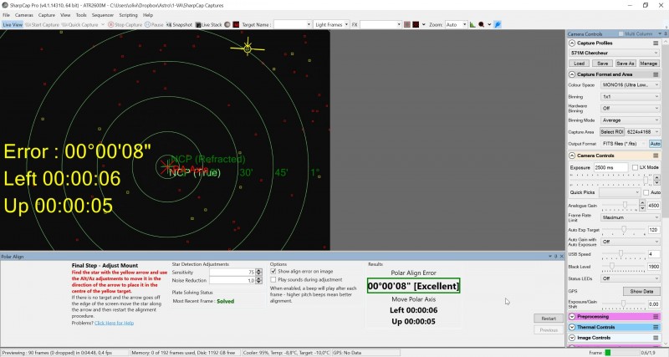Screen dimensions: 669x357
Task: Click the Restart polar alignment button
Action: [549, 319]
